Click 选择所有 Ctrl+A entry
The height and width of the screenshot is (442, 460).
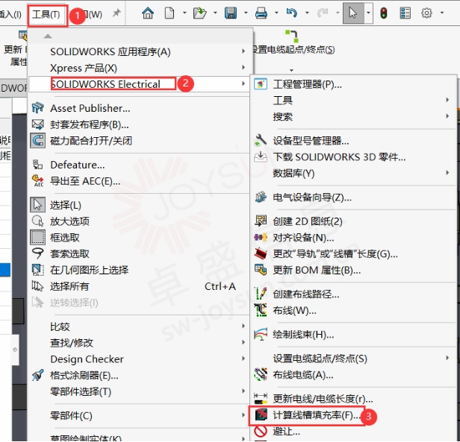[x=138, y=286]
